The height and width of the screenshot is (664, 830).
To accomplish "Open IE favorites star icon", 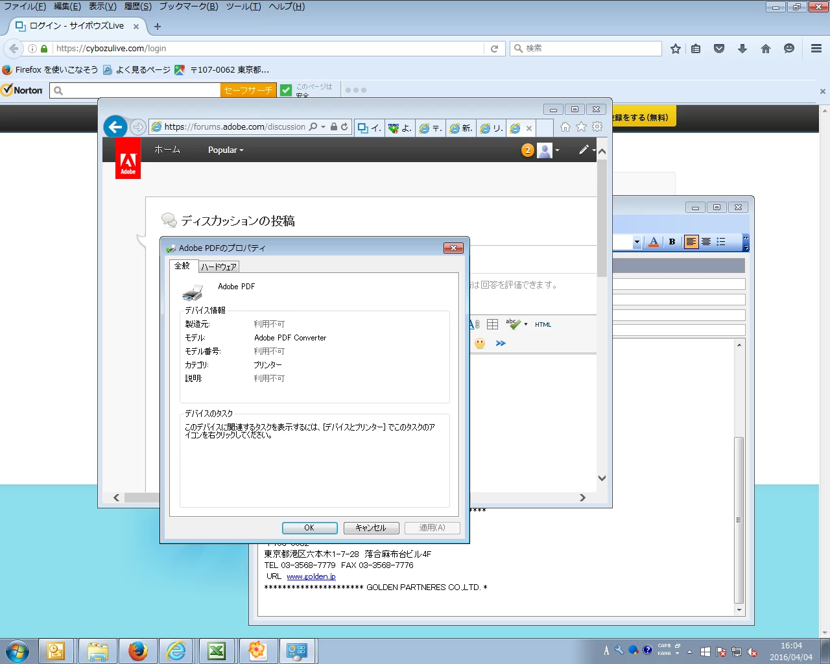I will click(582, 127).
